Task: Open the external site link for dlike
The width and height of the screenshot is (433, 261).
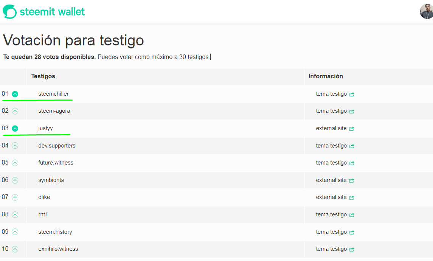Action: tap(331, 197)
